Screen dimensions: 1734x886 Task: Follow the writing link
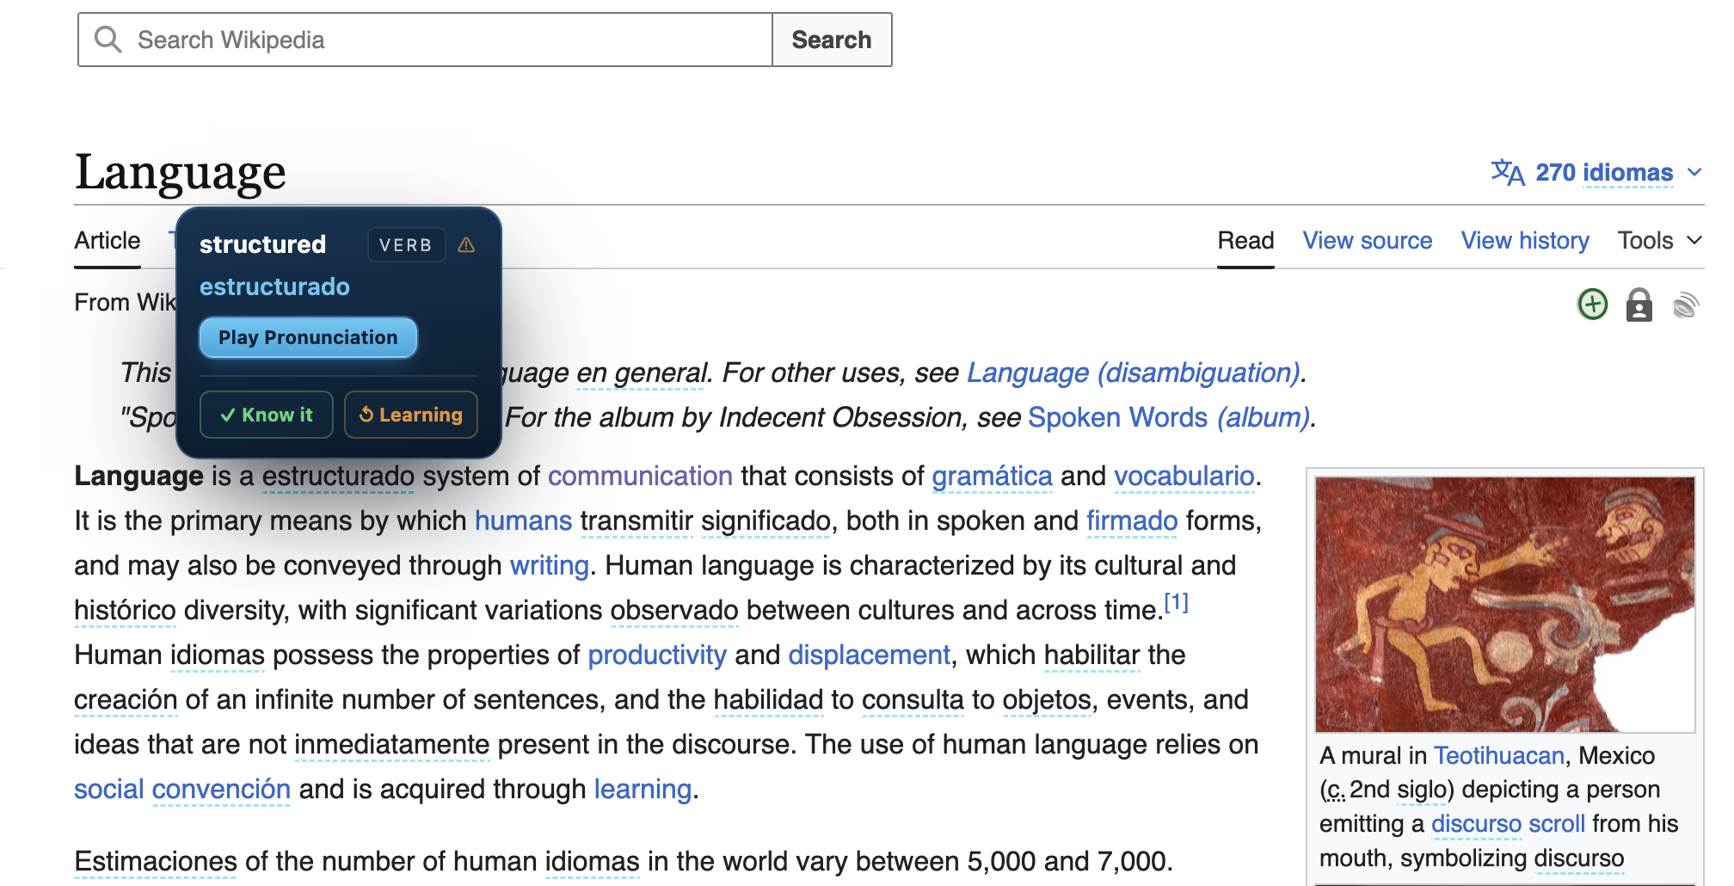(x=550, y=565)
